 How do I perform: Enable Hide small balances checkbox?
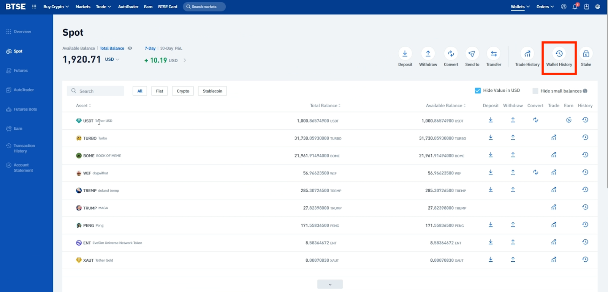coord(535,91)
